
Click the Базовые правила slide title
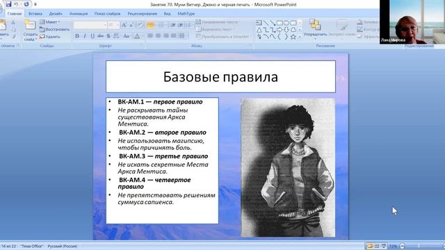click(220, 77)
